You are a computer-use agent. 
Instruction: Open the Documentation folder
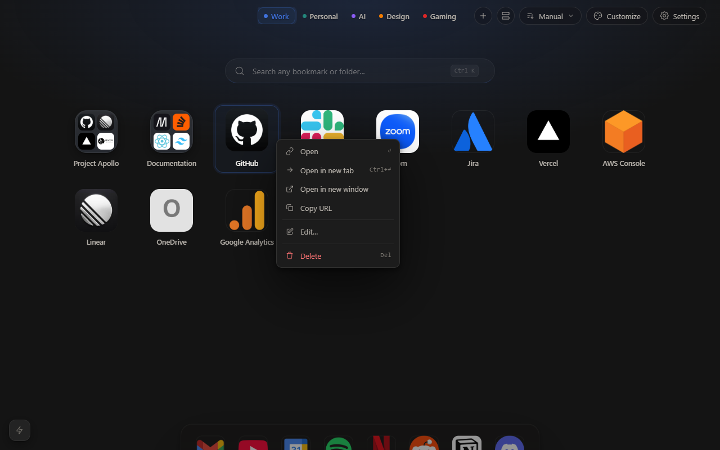click(x=172, y=132)
